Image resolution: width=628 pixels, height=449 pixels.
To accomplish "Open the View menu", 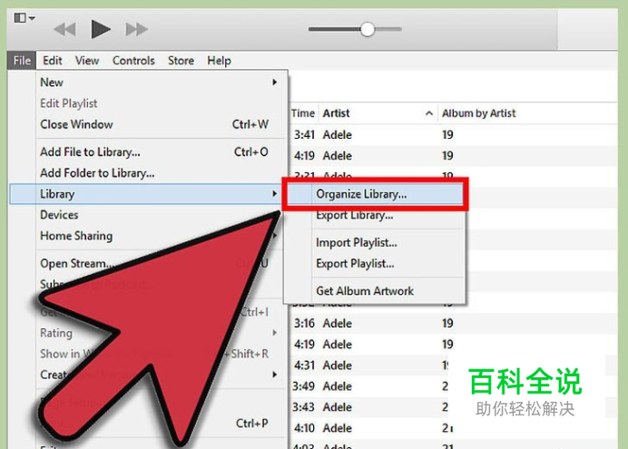I will pos(87,61).
